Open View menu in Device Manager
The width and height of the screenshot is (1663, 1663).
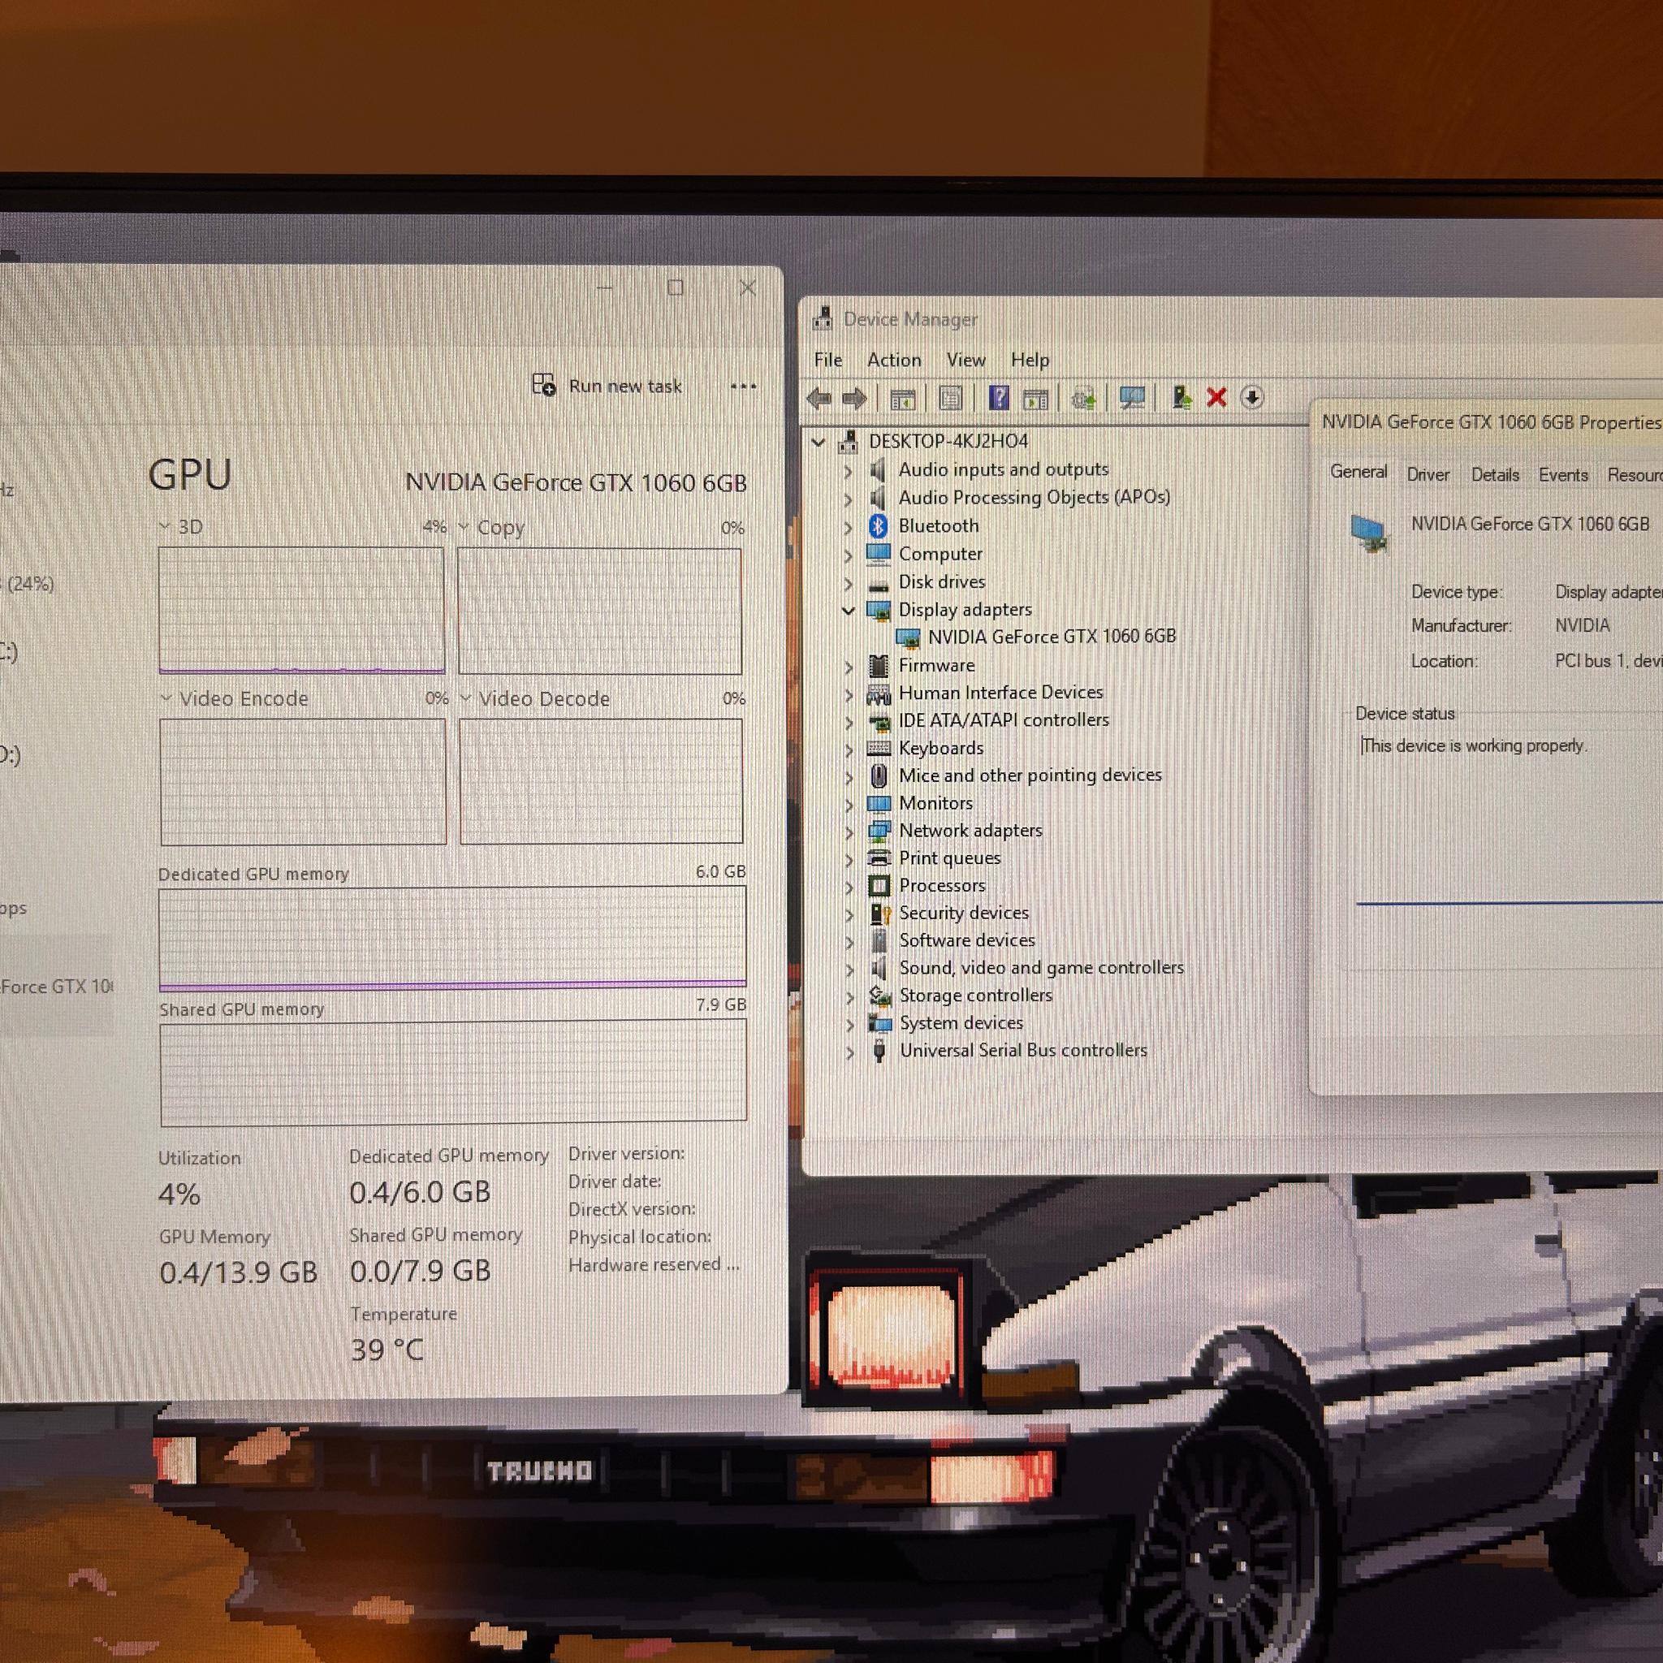coord(965,360)
